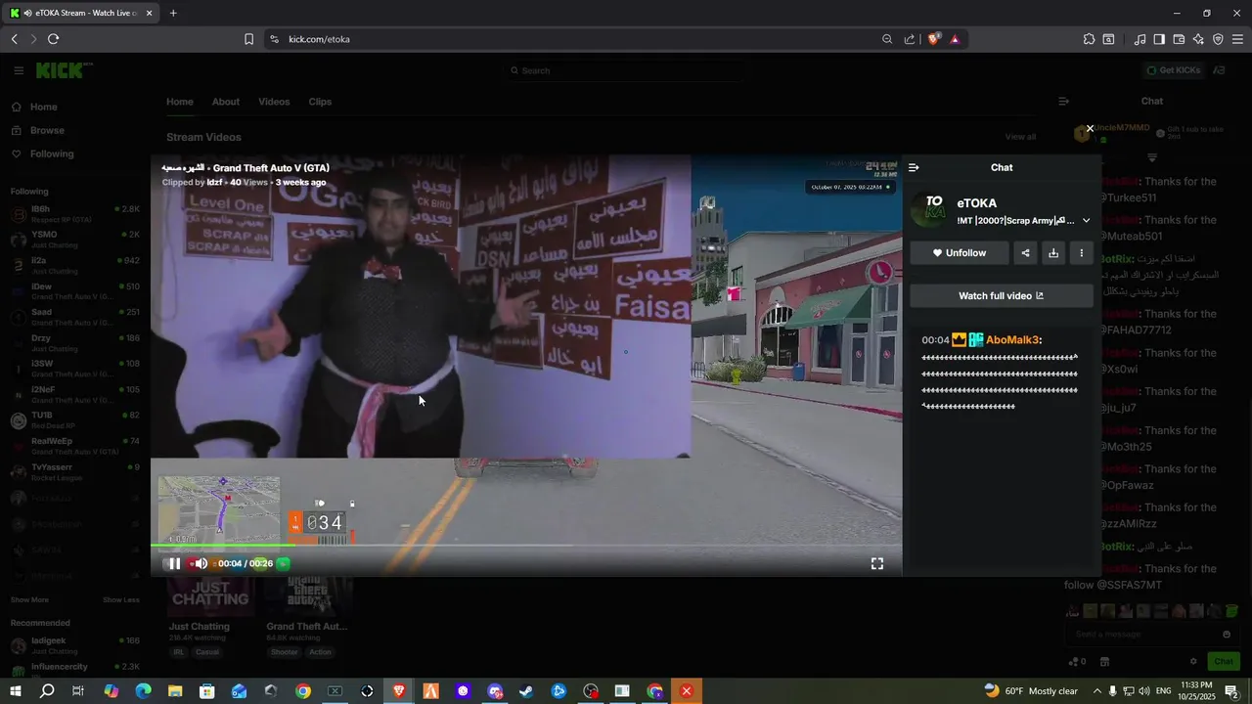Image resolution: width=1252 pixels, height=704 pixels.
Task: Bookmark this page
Action: click(x=248, y=39)
